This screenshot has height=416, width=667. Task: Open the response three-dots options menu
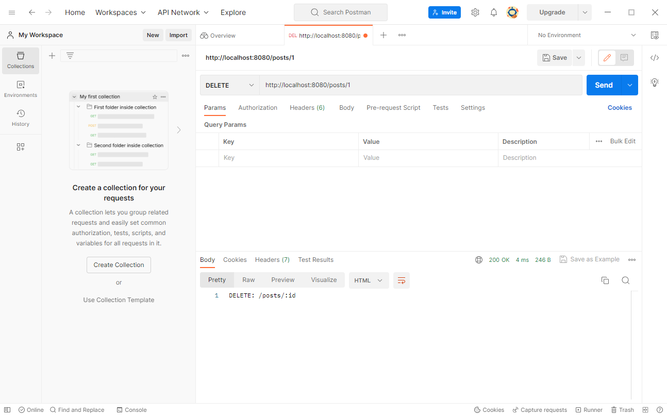632,260
